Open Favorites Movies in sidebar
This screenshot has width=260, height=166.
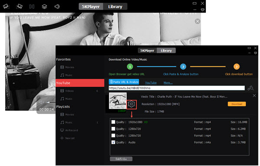[x=67, y=67]
